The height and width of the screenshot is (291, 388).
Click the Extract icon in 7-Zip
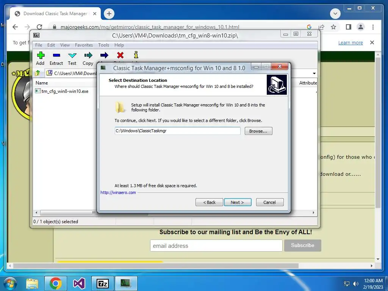click(56, 55)
